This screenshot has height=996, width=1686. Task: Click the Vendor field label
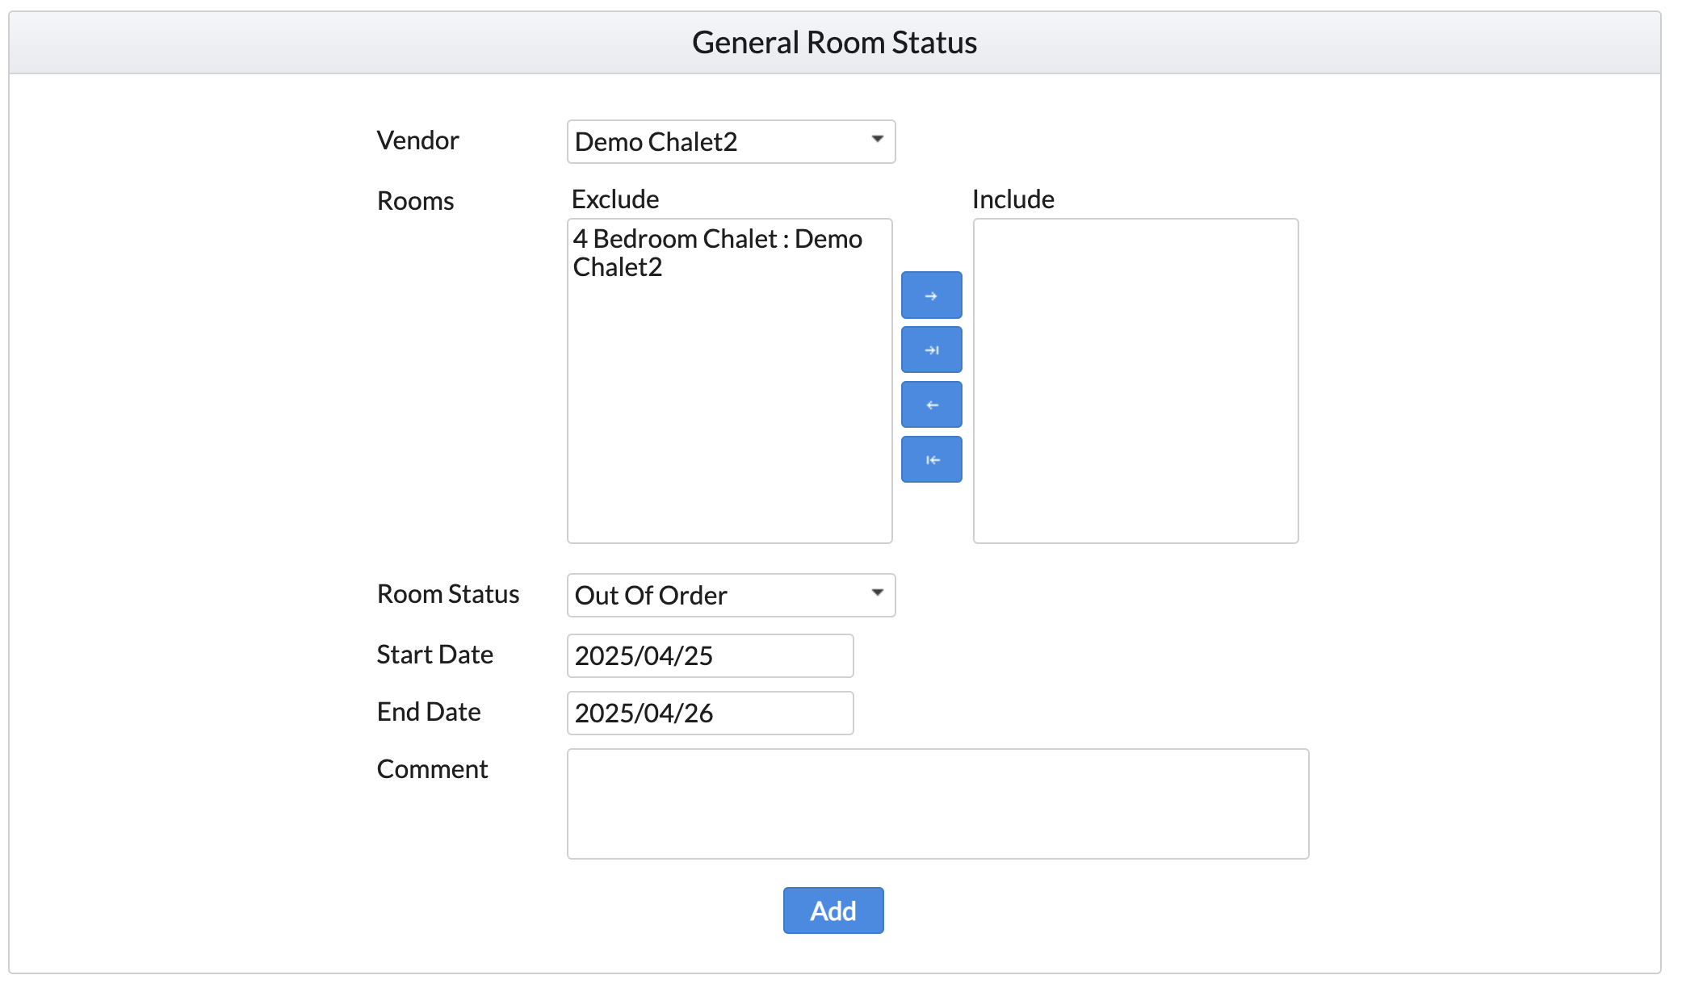(x=417, y=140)
